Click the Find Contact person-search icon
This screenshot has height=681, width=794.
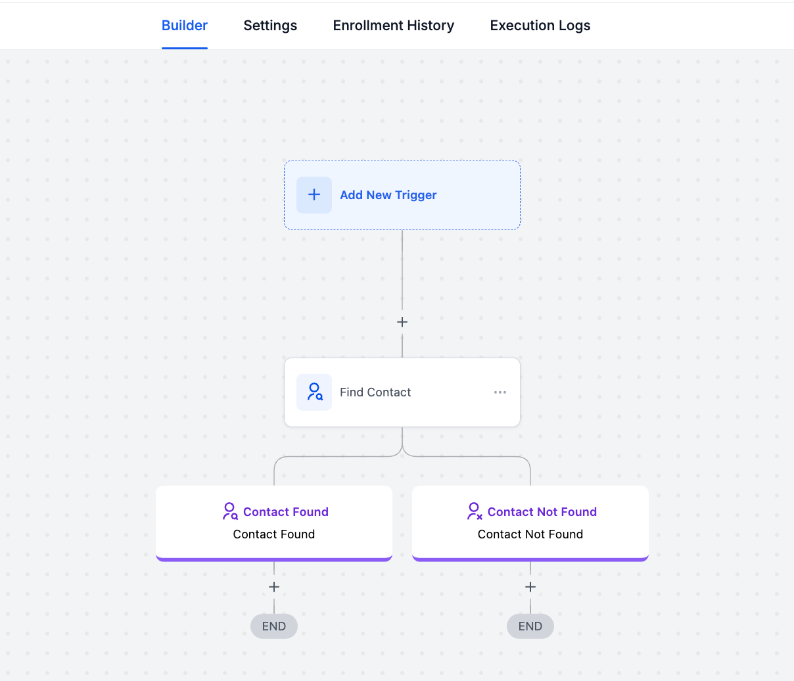pyautogui.click(x=314, y=392)
